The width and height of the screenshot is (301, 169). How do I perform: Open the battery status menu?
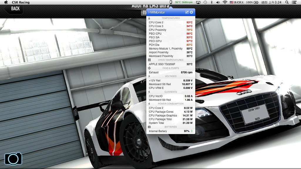pyautogui.click(x=253, y=2)
